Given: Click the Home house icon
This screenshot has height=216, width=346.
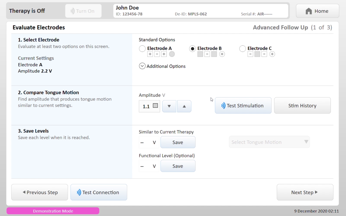Looking at the screenshot, I should pyautogui.click(x=309, y=11).
